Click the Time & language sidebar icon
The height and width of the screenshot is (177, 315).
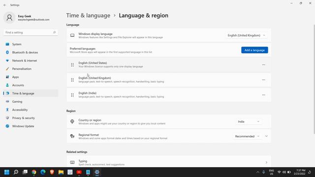(7, 93)
